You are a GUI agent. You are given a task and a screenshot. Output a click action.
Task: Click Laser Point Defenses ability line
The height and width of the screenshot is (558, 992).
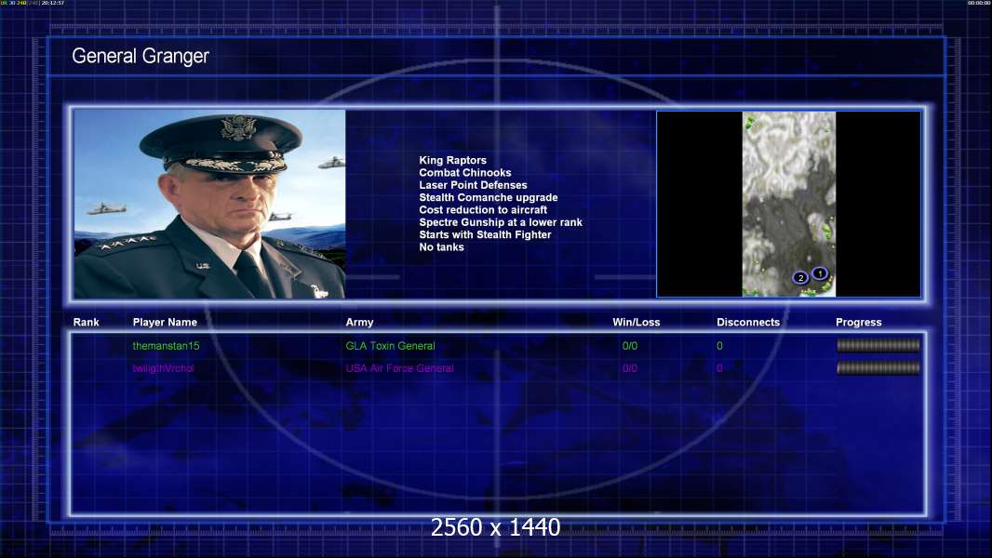point(473,185)
